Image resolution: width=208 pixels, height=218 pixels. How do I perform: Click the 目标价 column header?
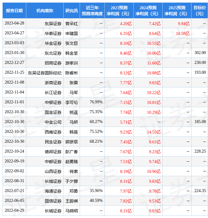pos(199,11)
